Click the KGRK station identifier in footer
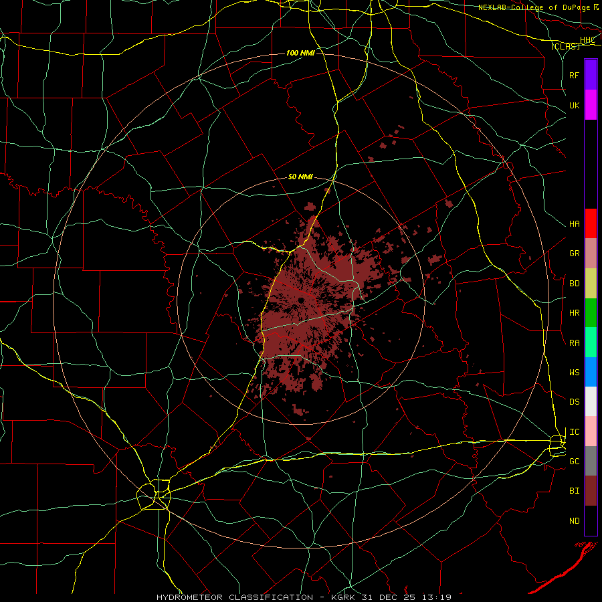The width and height of the screenshot is (602, 602). pos(343,597)
